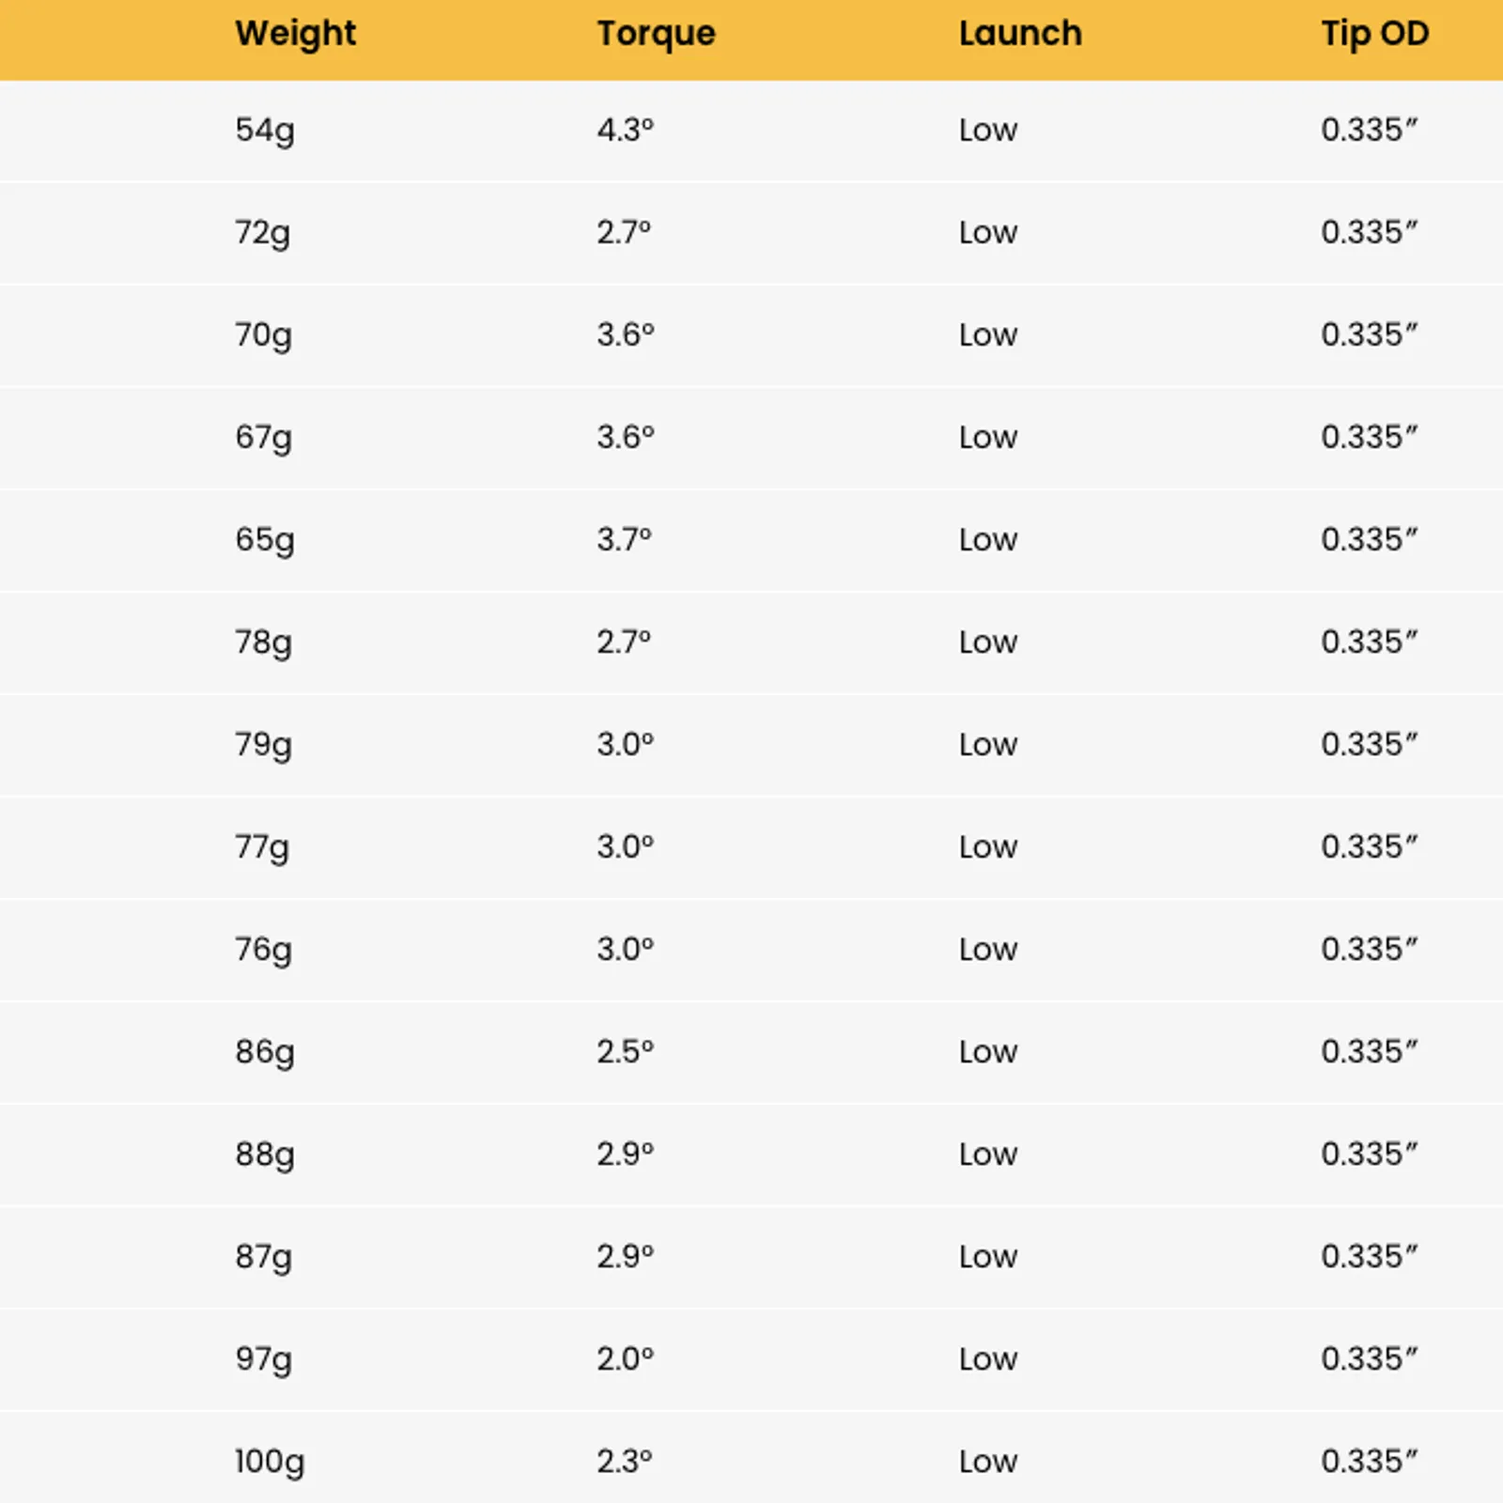Select the 78g weight cell

click(263, 643)
